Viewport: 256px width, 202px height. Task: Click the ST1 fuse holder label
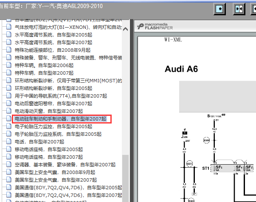pos(206,168)
